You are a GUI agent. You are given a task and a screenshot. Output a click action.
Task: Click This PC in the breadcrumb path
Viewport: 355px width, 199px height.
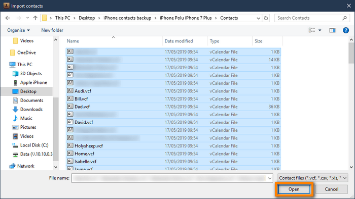[x=62, y=18]
